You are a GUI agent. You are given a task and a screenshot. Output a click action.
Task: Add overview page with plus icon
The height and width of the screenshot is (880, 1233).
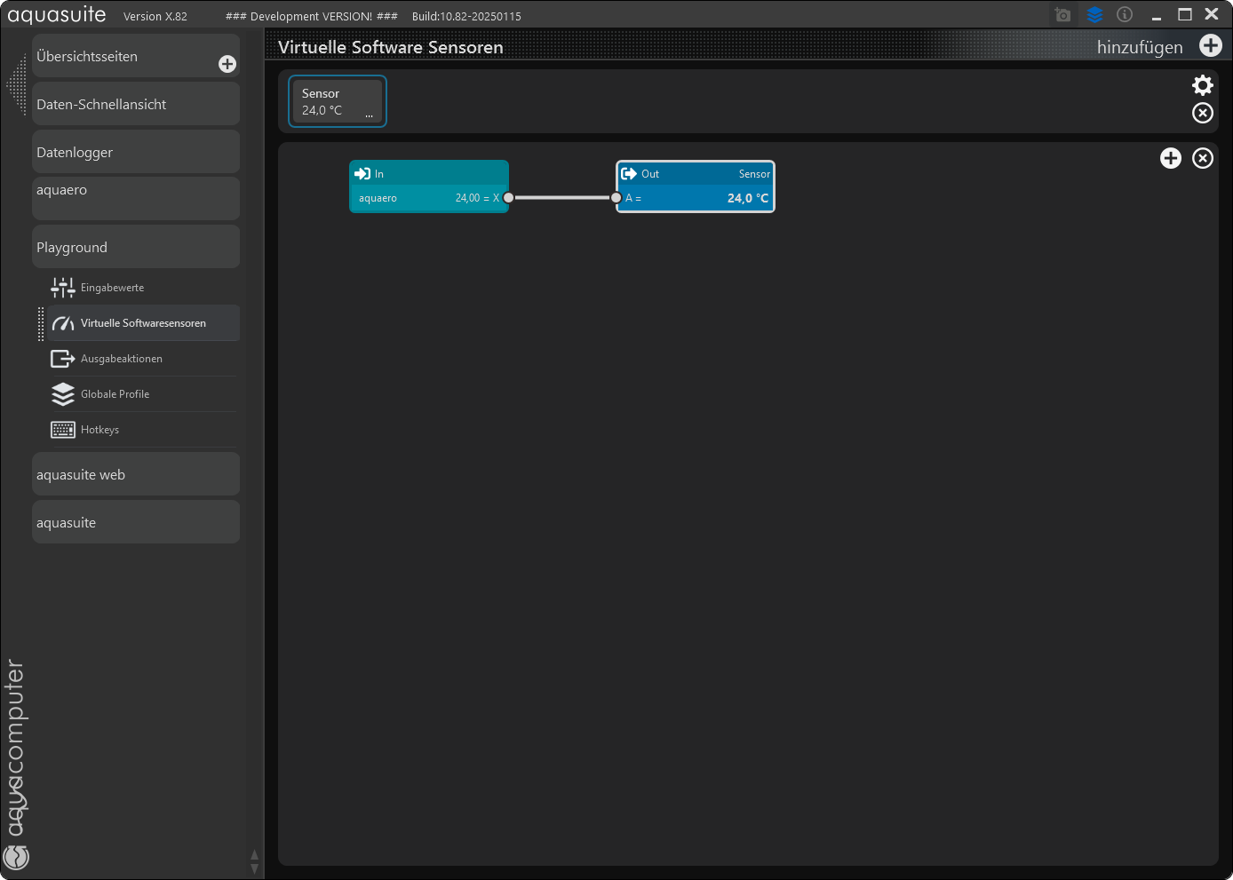(227, 64)
